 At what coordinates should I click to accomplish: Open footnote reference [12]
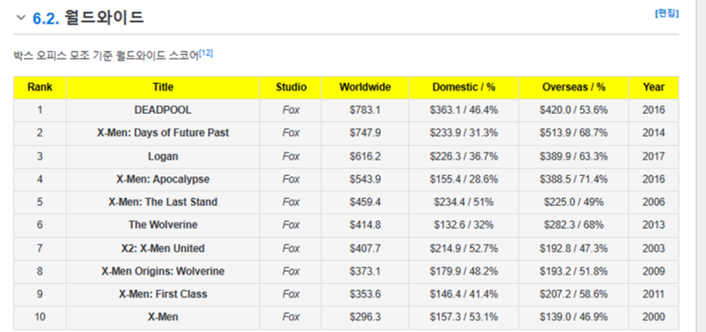[205, 53]
